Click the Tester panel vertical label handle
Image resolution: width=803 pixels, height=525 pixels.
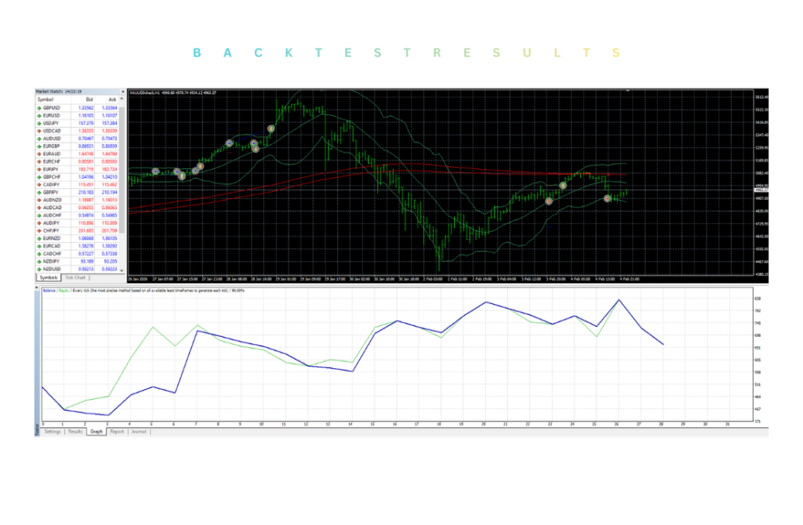(x=37, y=429)
